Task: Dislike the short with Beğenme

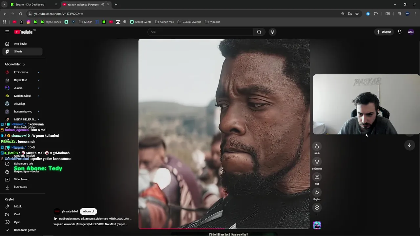Action: click(x=317, y=162)
